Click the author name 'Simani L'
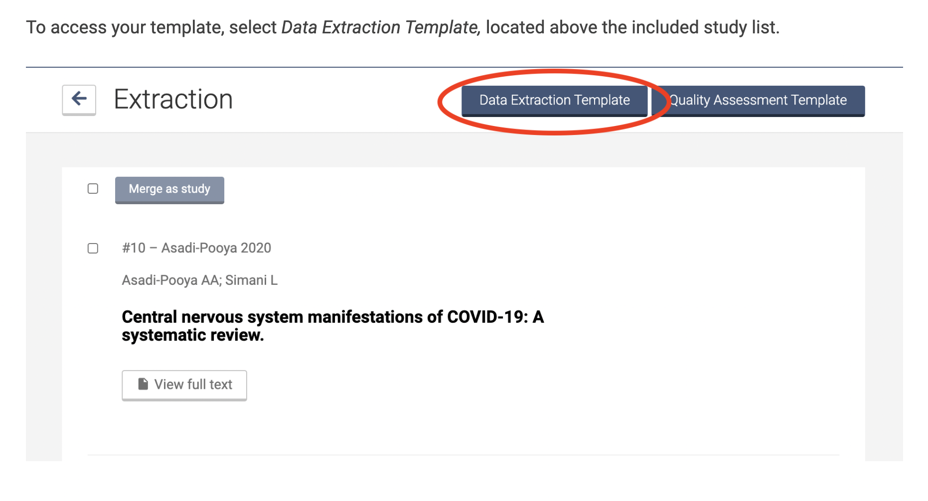Viewport: 928px width, 501px height. tap(251, 280)
